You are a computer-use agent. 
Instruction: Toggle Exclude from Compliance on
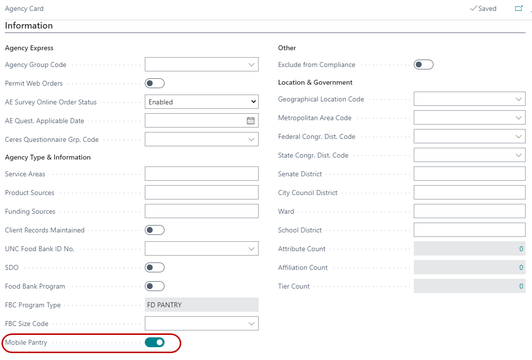coord(423,65)
